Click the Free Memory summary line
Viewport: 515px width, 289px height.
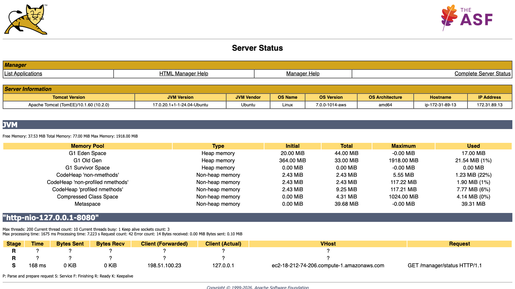[70, 136]
